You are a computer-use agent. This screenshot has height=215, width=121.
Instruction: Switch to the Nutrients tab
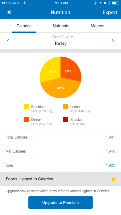(x=61, y=26)
